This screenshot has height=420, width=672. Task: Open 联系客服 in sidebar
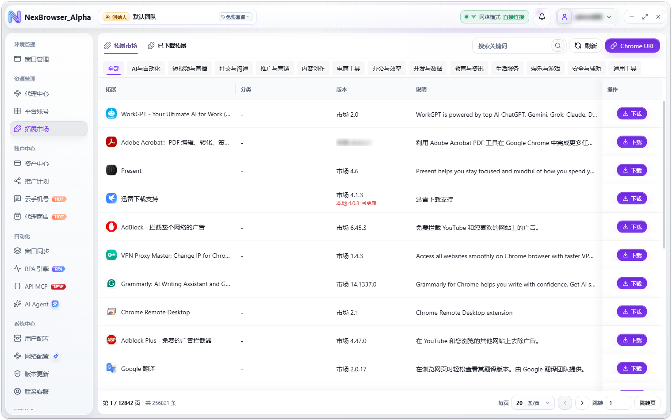[49, 392]
